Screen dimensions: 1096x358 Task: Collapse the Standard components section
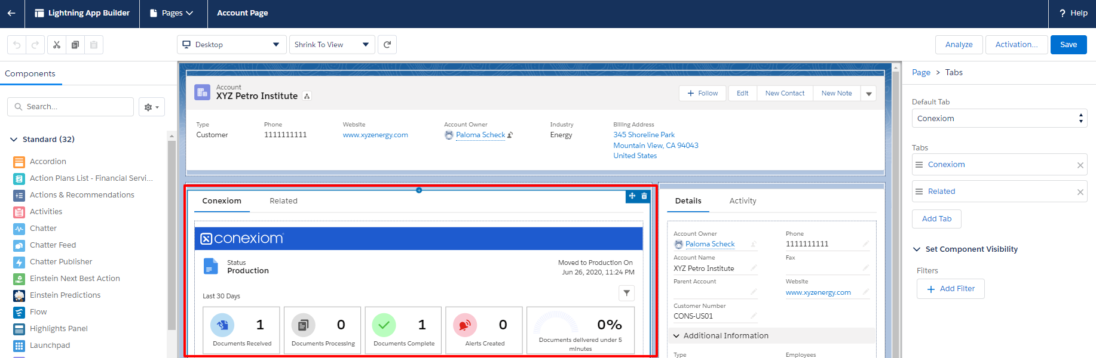click(14, 140)
